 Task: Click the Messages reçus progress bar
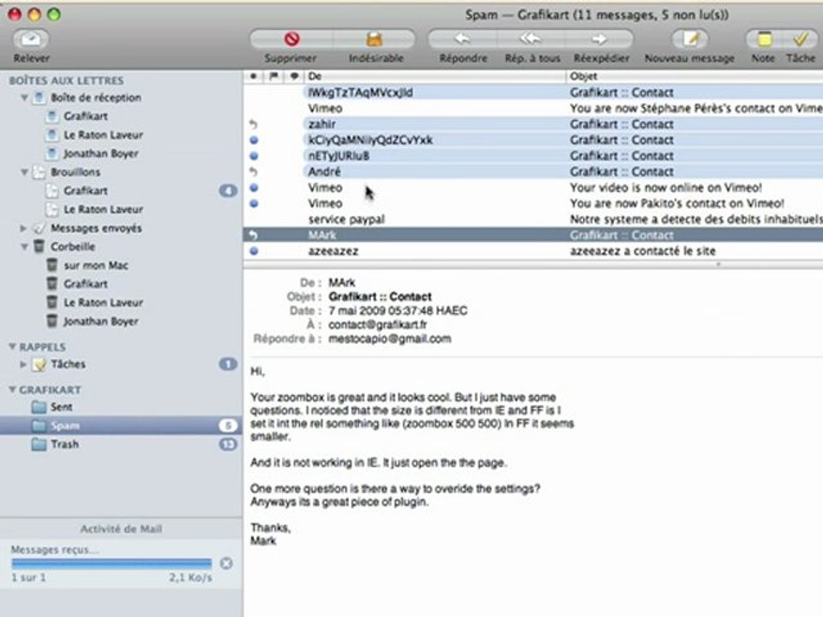pos(111,564)
